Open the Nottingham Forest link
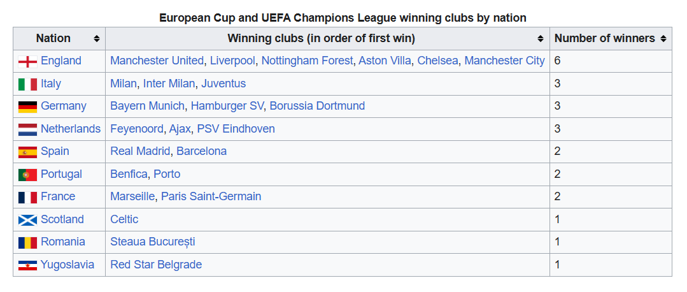The height and width of the screenshot is (292, 687). click(307, 61)
